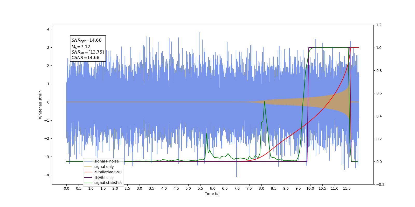Click x-axis tick label 7.0

pos(237,188)
